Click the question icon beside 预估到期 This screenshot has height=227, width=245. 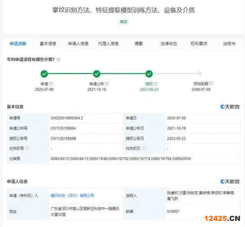(211, 83)
